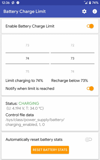Tap the 12:36 clock in status bar

tap(6, 3)
